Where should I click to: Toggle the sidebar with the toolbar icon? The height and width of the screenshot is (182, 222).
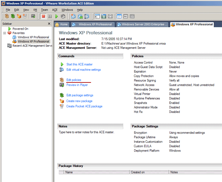pos(97,16)
